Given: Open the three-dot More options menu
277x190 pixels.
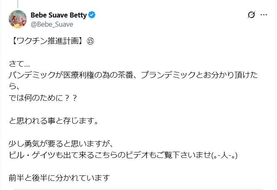Looking at the screenshot, I should click(264, 15).
